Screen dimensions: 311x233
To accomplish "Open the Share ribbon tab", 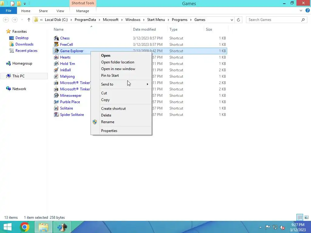I will (x=43, y=11).
